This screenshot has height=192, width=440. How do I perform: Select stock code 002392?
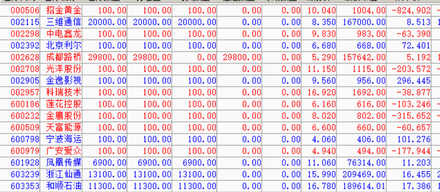pyautogui.click(x=25, y=45)
